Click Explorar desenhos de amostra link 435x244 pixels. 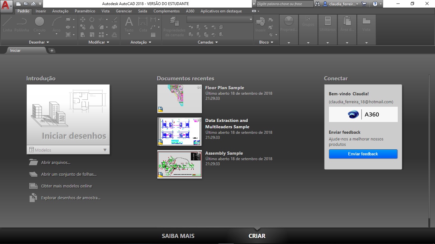[71, 198]
